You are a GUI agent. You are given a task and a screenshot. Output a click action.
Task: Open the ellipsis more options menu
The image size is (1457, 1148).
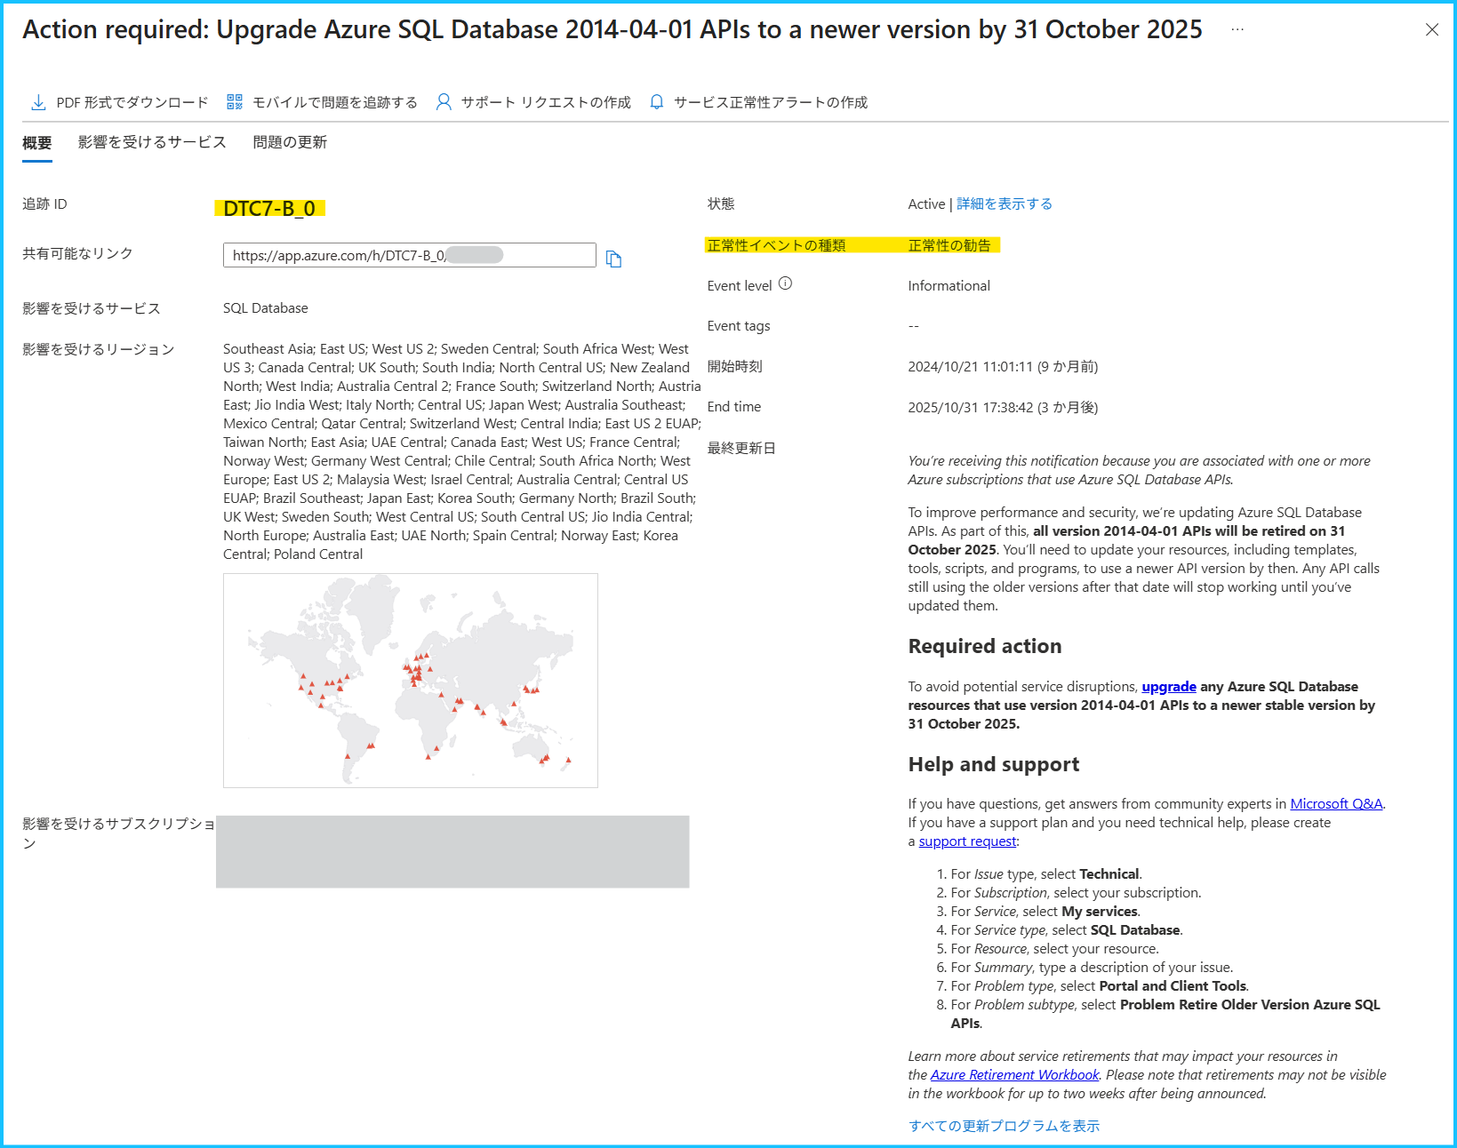pyautogui.click(x=1237, y=29)
